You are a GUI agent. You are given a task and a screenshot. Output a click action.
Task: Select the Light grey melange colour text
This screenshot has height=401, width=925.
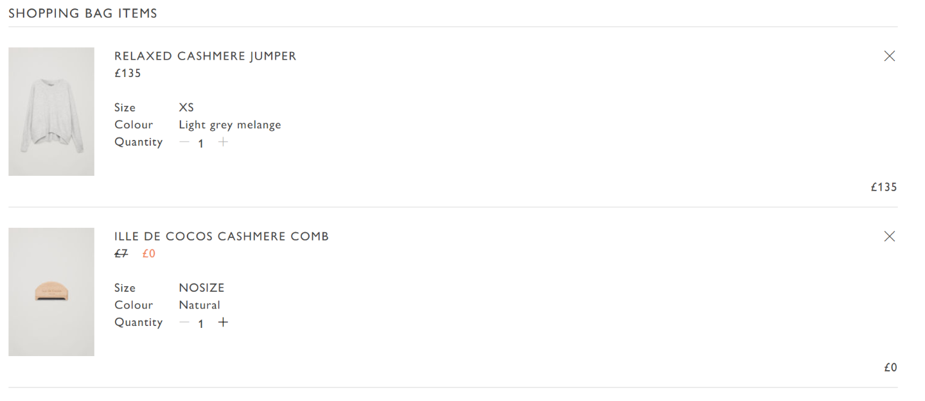click(230, 125)
